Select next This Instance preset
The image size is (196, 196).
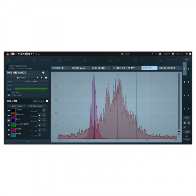pos(41,78)
